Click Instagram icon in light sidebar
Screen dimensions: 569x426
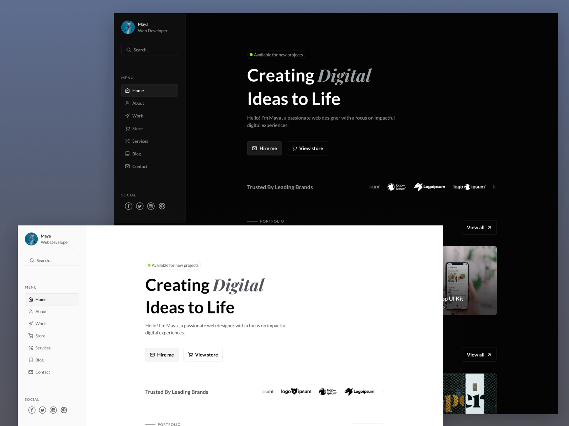coord(53,410)
